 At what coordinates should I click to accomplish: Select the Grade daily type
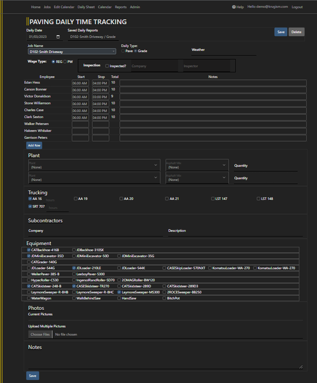point(135,51)
